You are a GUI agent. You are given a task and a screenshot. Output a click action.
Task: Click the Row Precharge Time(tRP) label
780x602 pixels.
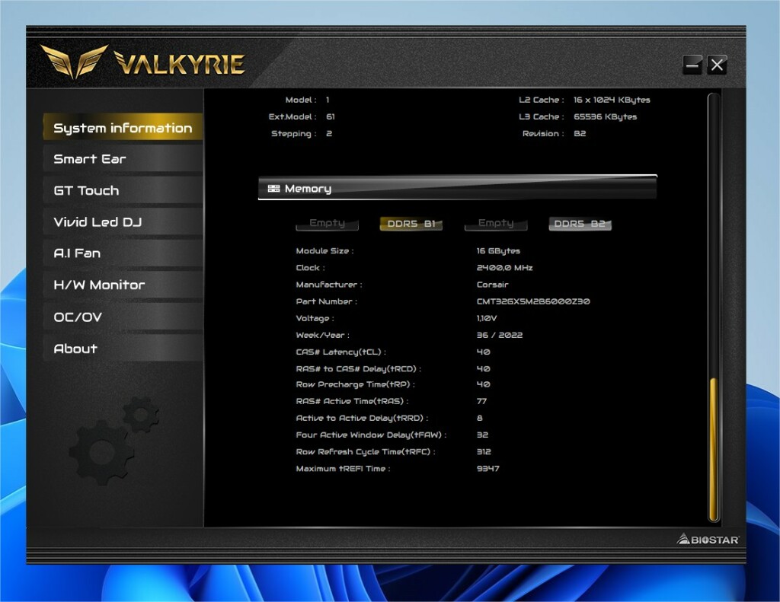(355, 384)
